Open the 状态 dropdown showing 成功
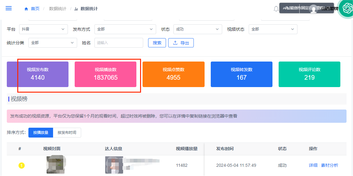This screenshot has width=353, height=176. coord(198,29)
